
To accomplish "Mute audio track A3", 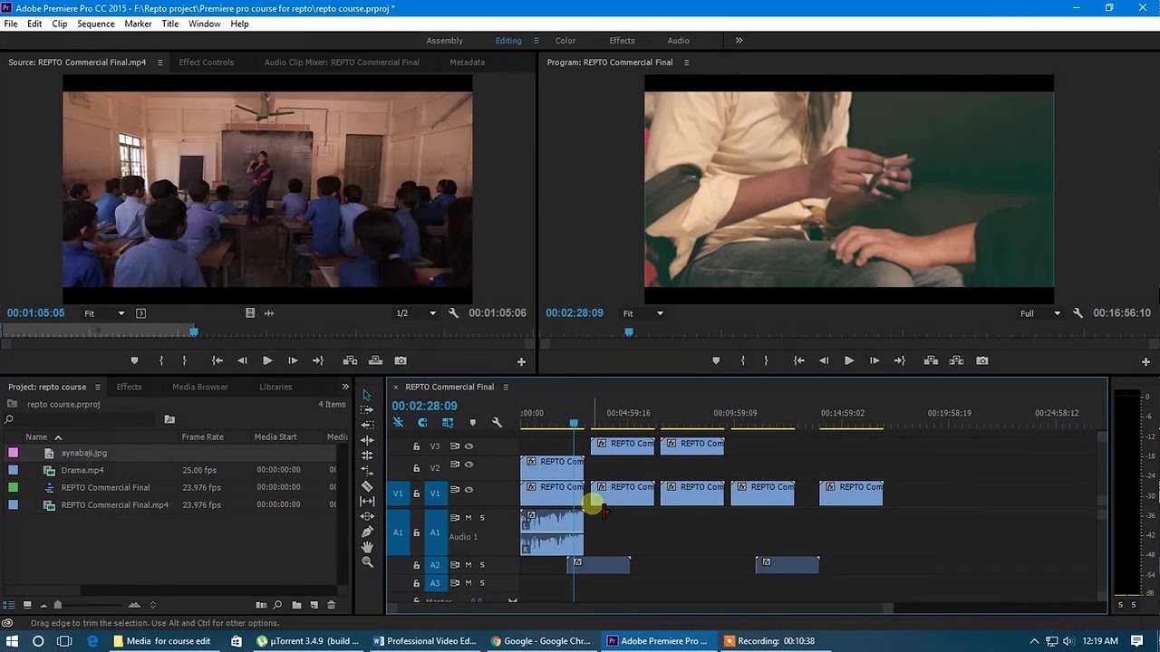I will tap(469, 583).
